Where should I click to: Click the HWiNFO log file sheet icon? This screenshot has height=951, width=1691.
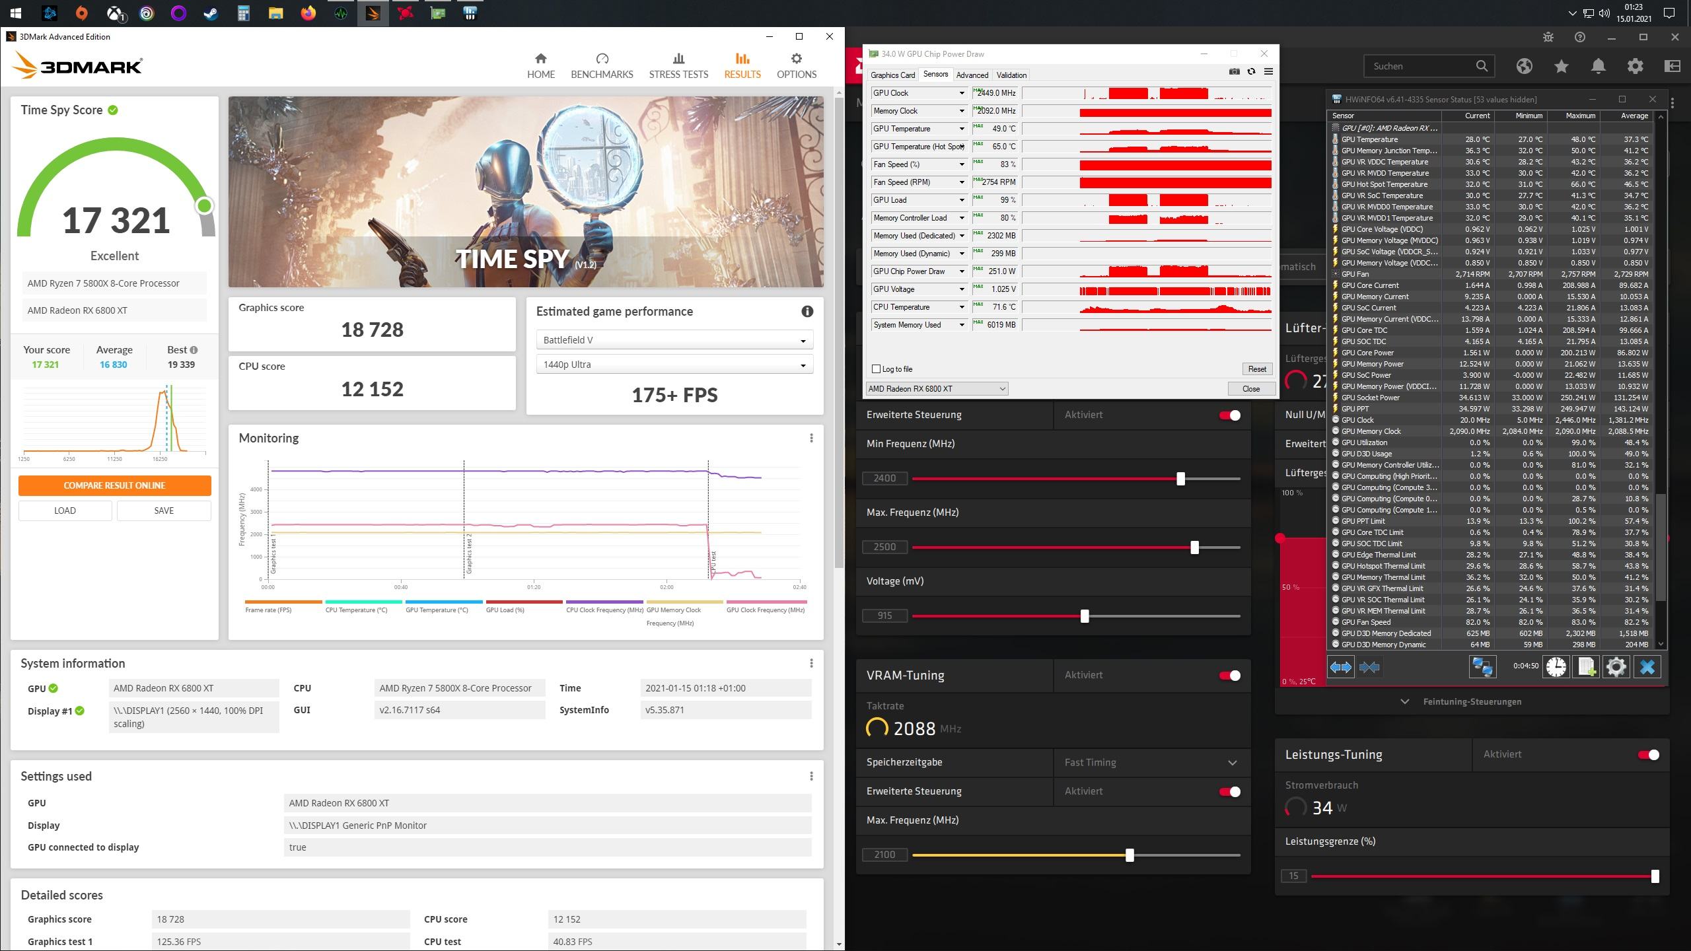point(1587,667)
